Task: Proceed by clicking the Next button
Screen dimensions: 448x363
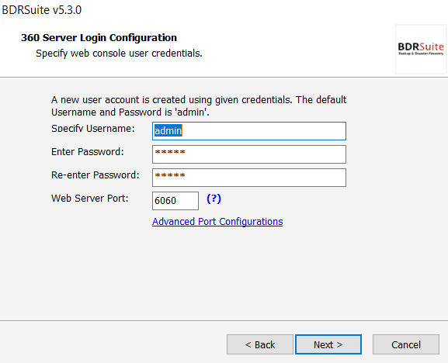Action: pyautogui.click(x=328, y=344)
